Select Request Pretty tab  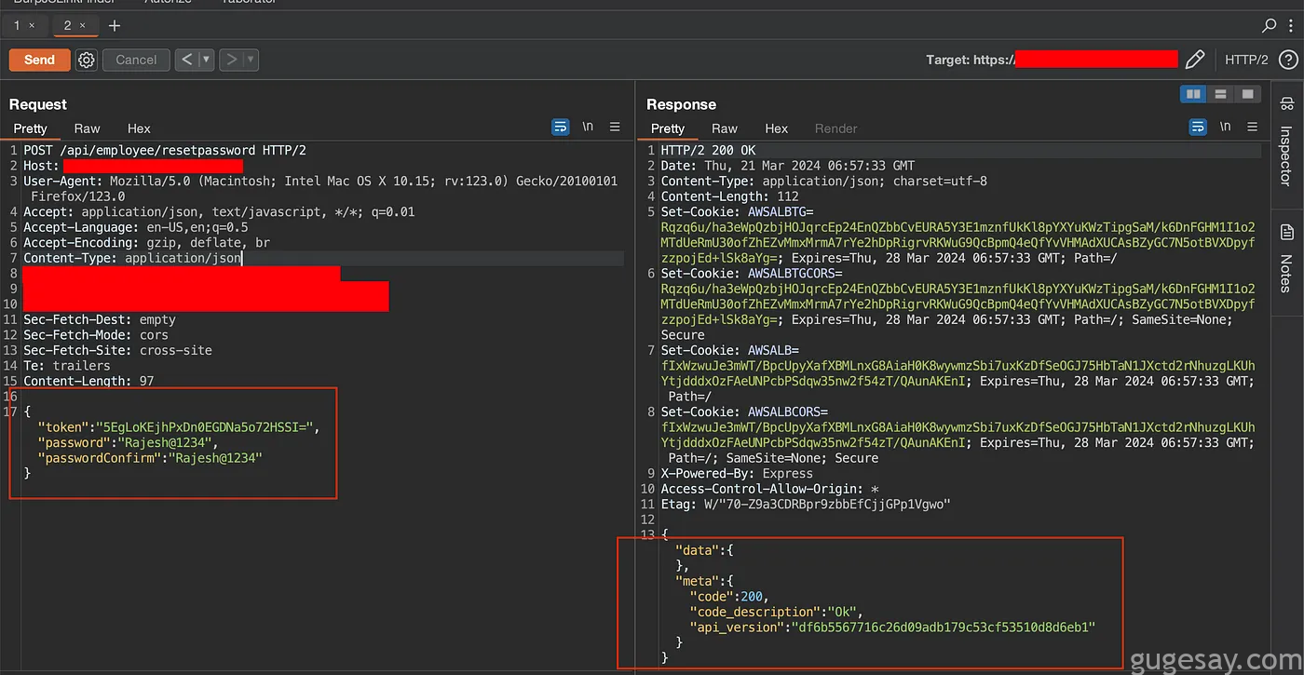tap(30, 128)
